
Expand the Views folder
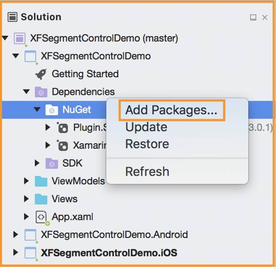coord(27,199)
